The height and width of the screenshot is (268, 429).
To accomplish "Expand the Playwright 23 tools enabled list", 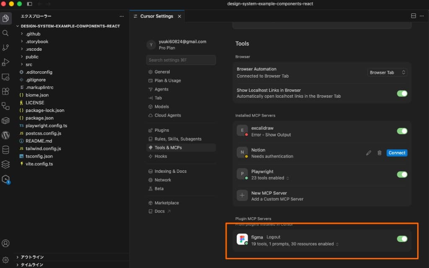I will click(287, 178).
